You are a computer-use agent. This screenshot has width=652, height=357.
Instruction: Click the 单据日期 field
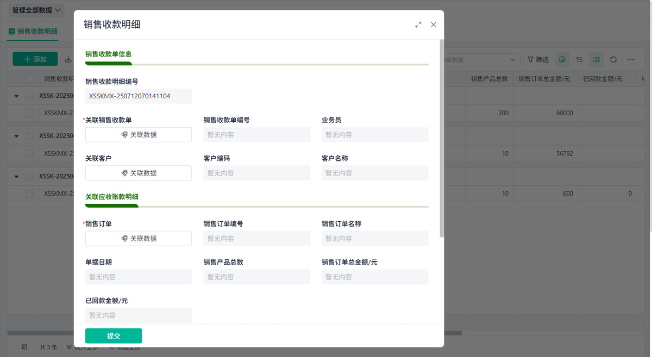coord(139,277)
